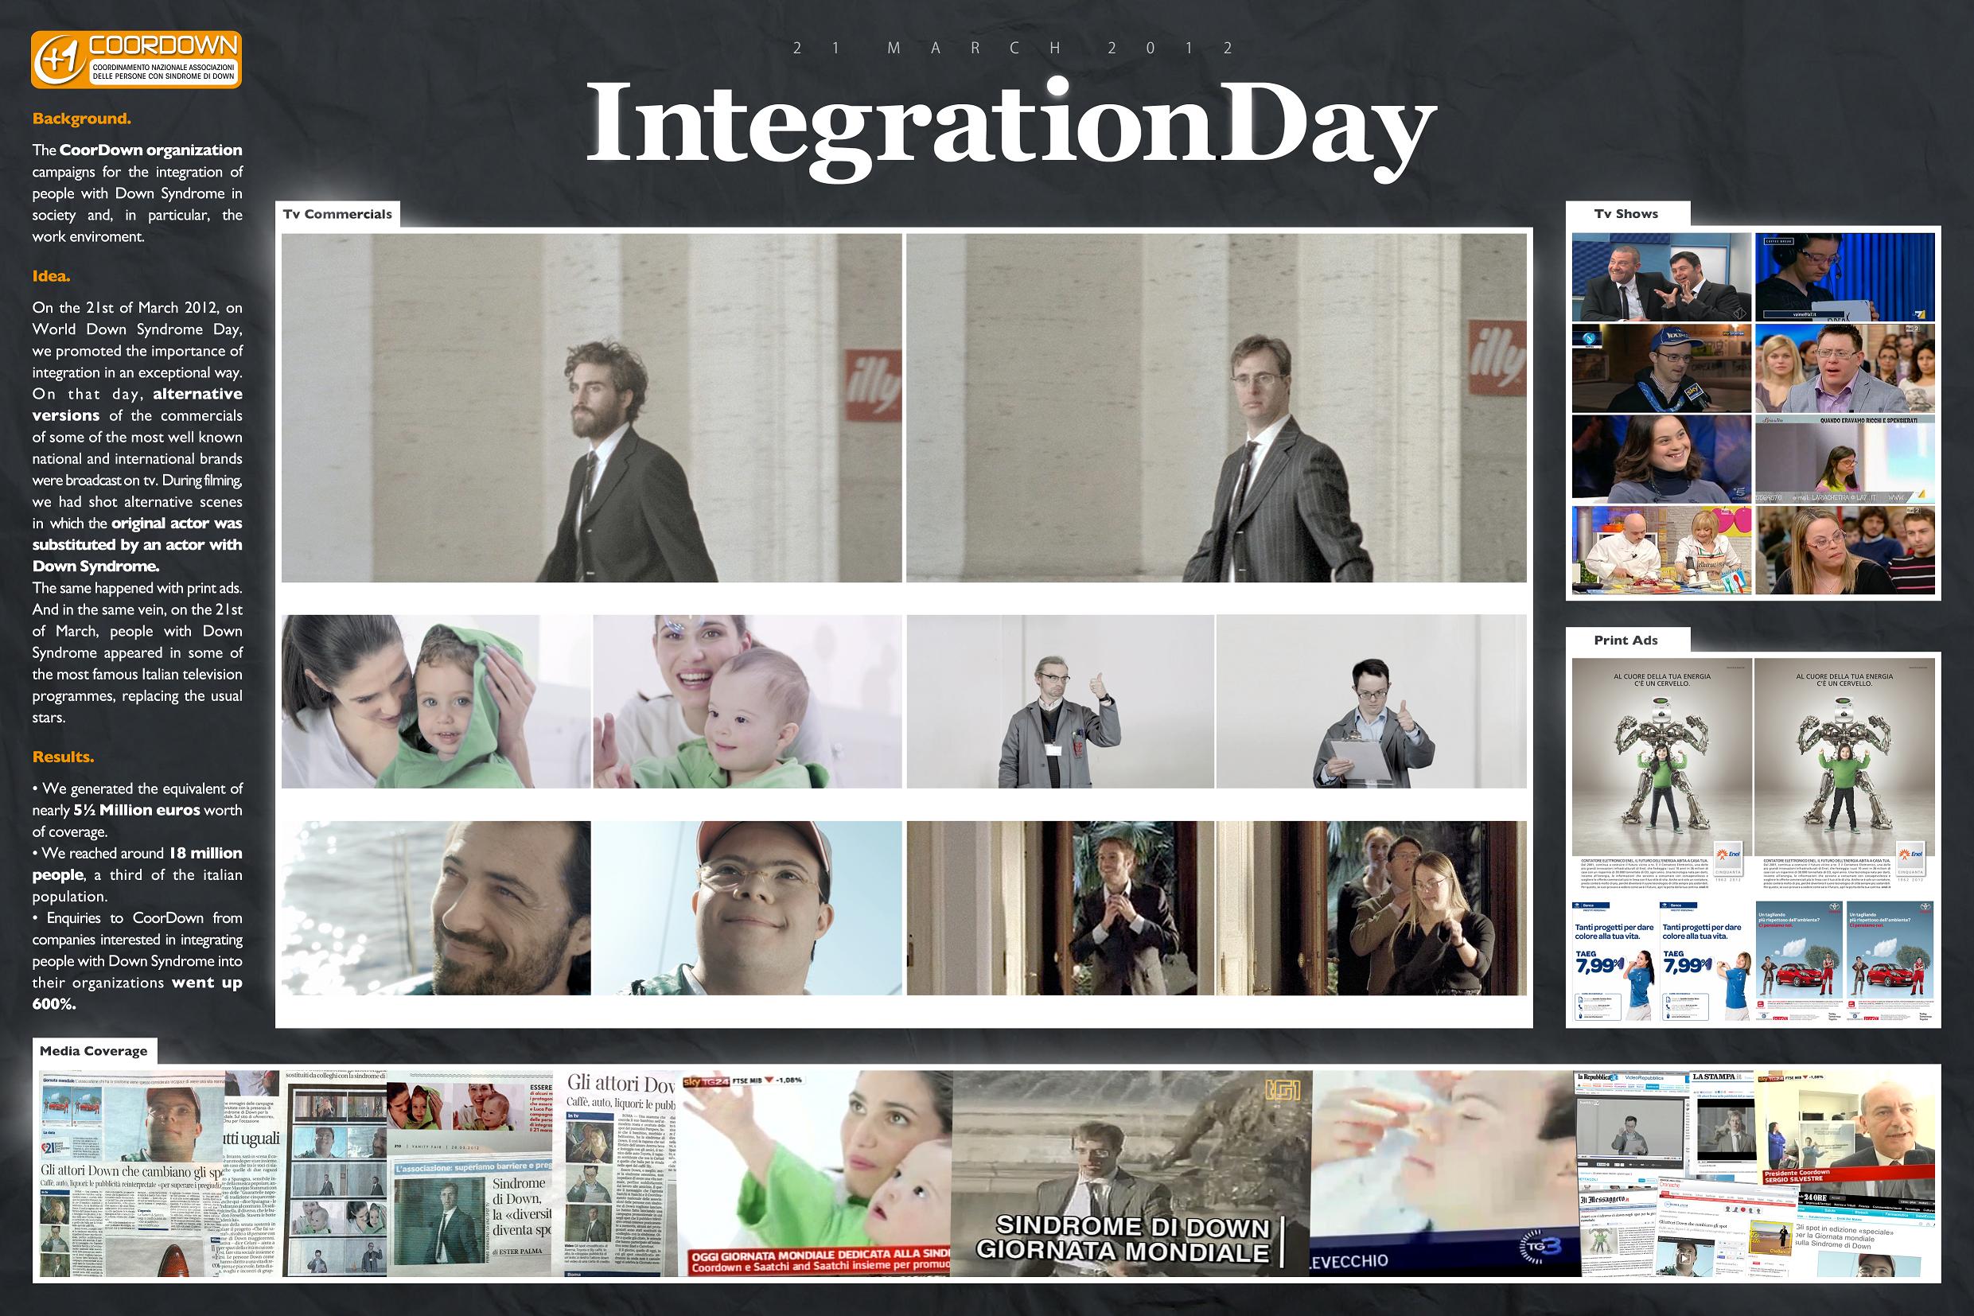Open the Tv Shows still of the man in glasses among audience
Viewport: 1974px width, 1316px height.
point(1845,368)
